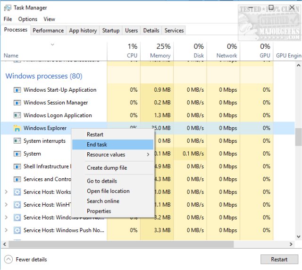Viewport: 302px width, 270px height.
Task: Click the Service Host: WinHT gear icon
Action: 17,205
